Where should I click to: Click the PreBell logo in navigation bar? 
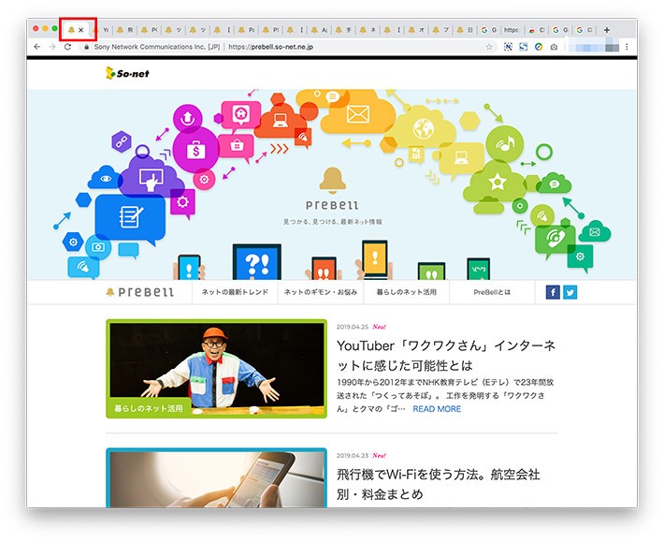(x=139, y=292)
